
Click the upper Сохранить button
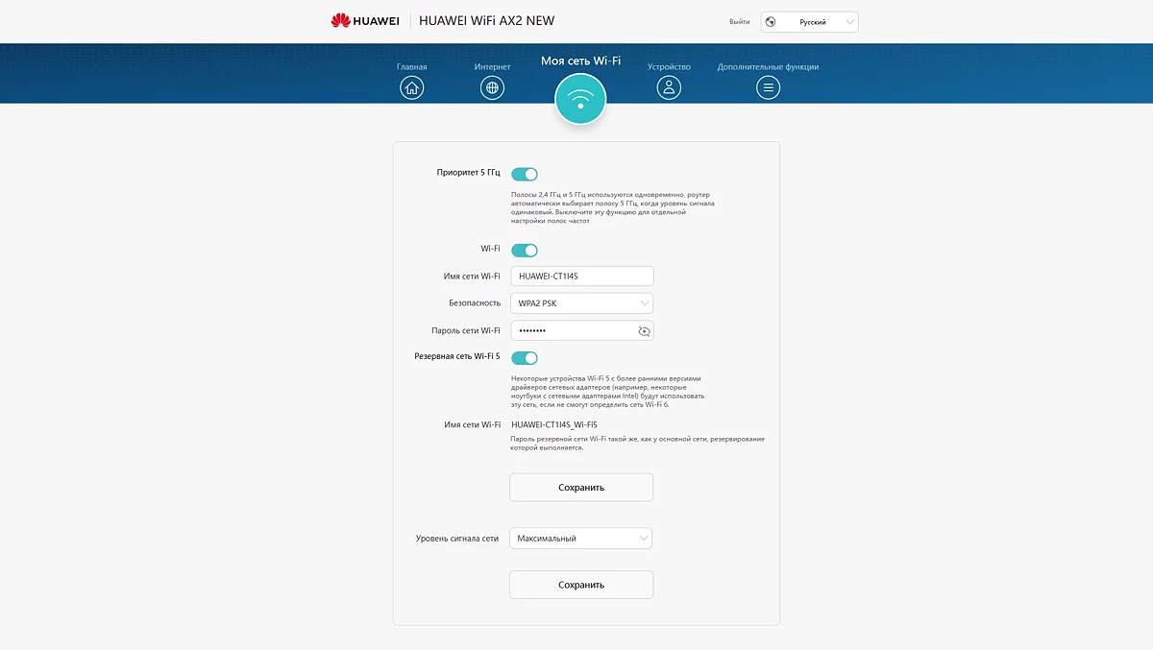point(580,488)
